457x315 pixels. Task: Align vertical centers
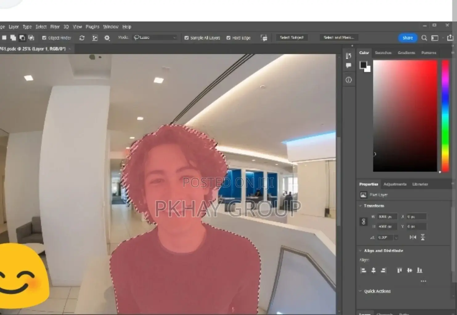(410, 270)
